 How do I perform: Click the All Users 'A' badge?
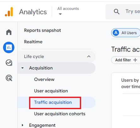[x=116, y=33]
